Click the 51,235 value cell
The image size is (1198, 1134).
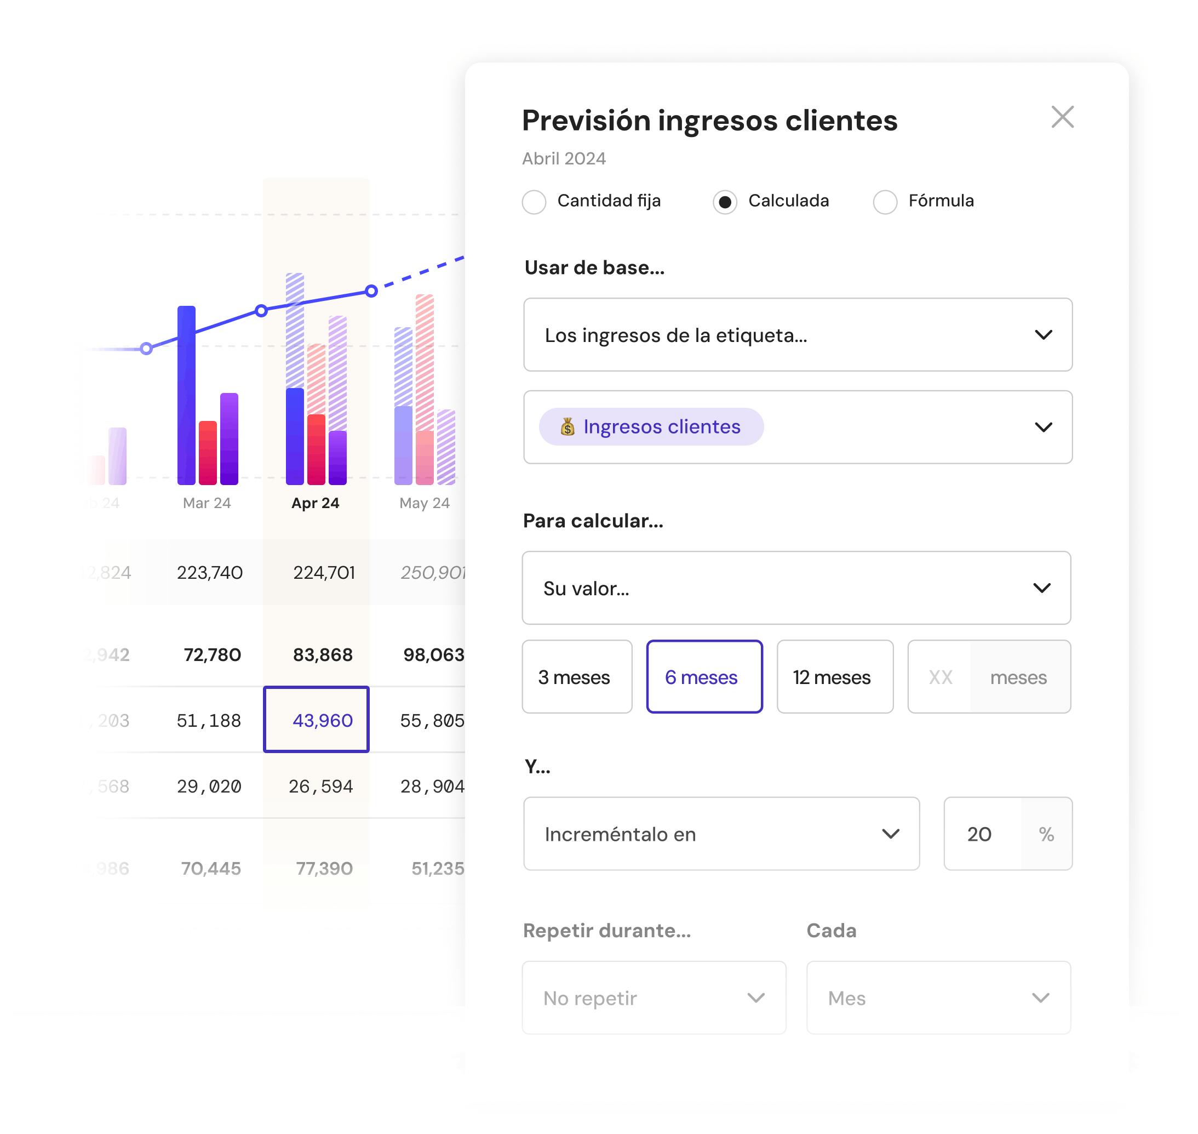click(x=437, y=869)
